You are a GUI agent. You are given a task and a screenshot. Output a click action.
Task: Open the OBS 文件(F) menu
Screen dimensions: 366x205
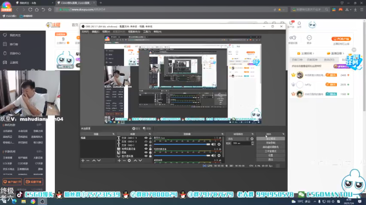[85, 32]
